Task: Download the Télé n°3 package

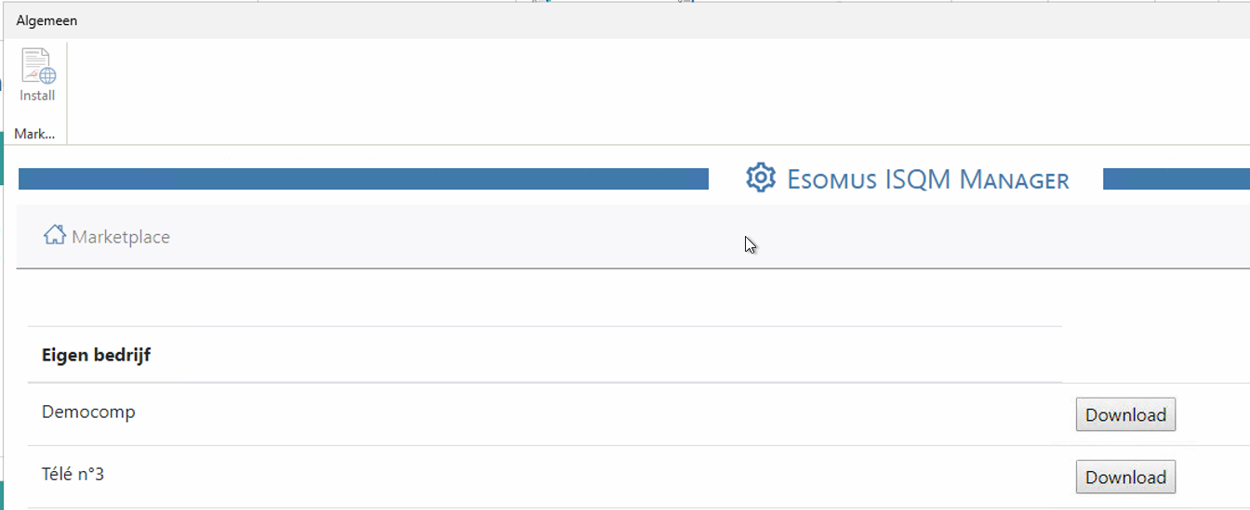Action: tap(1125, 477)
